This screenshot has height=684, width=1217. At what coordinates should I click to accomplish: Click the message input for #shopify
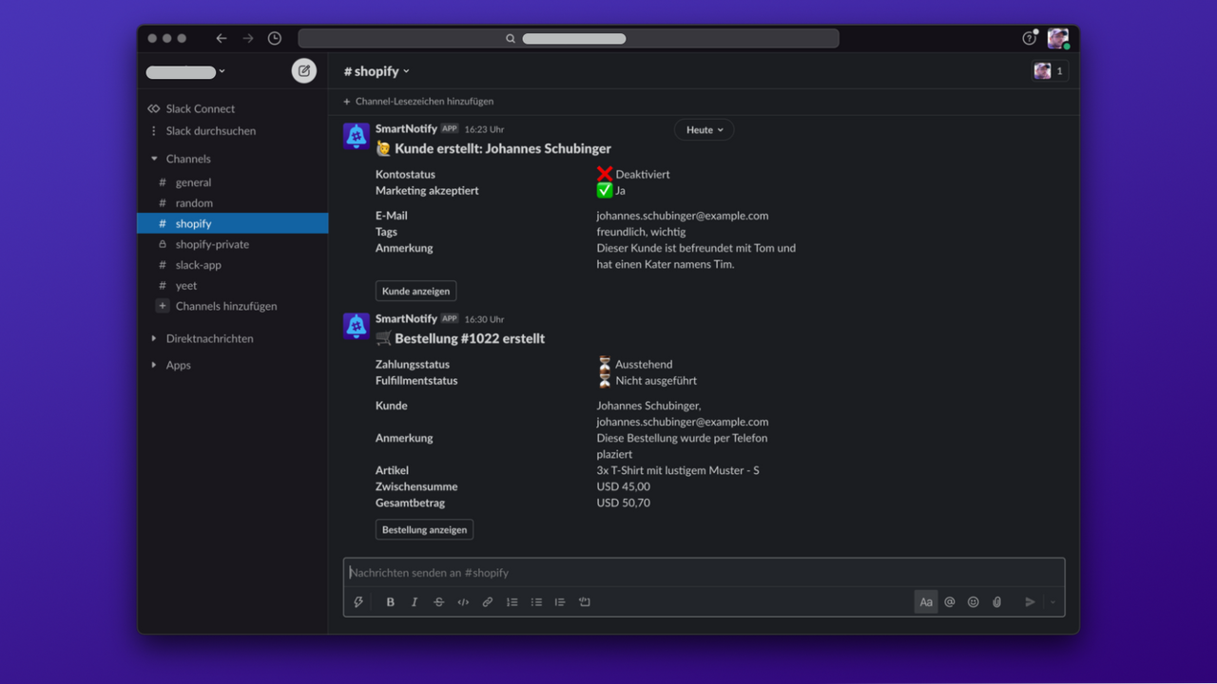click(704, 573)
